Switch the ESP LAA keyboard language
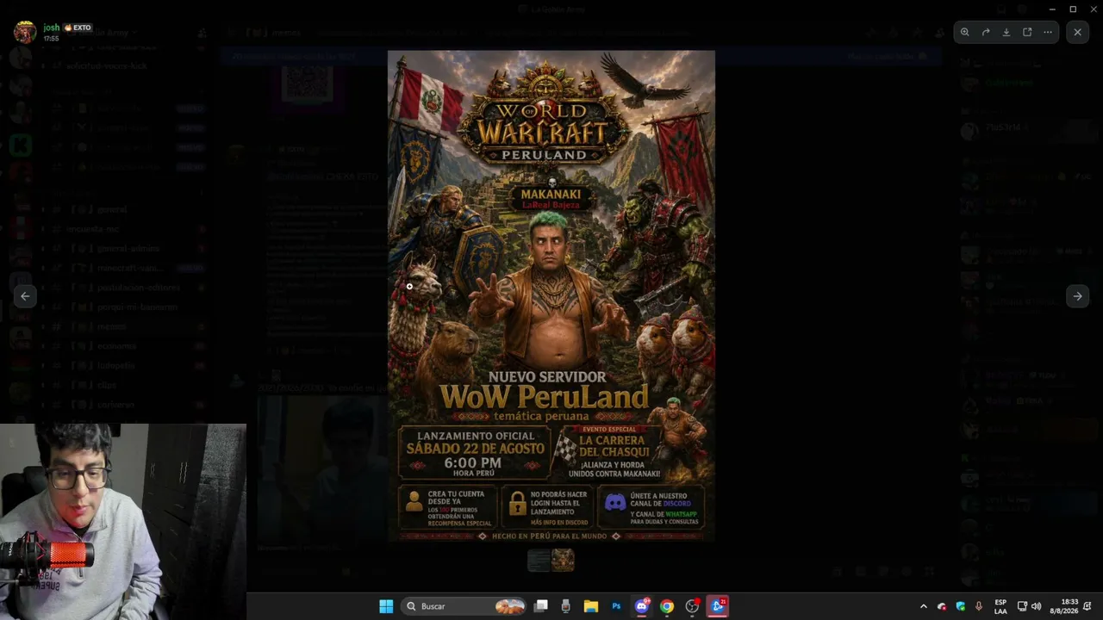This screenshot has height=620, width=1103. [1000, 606]
